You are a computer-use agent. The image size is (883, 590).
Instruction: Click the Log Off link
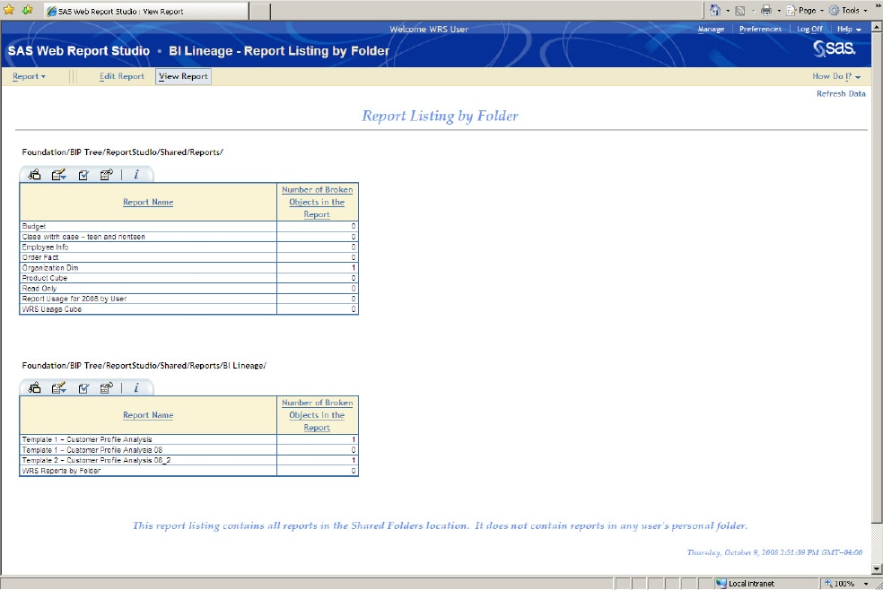point(809,29)
